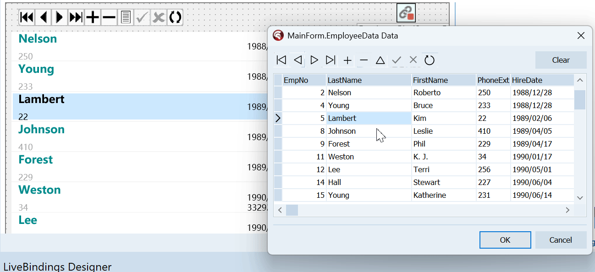Click cancel X in form navigator
Image resolution: width=595 pixels, height=272 pixels.
pos(159,17)
